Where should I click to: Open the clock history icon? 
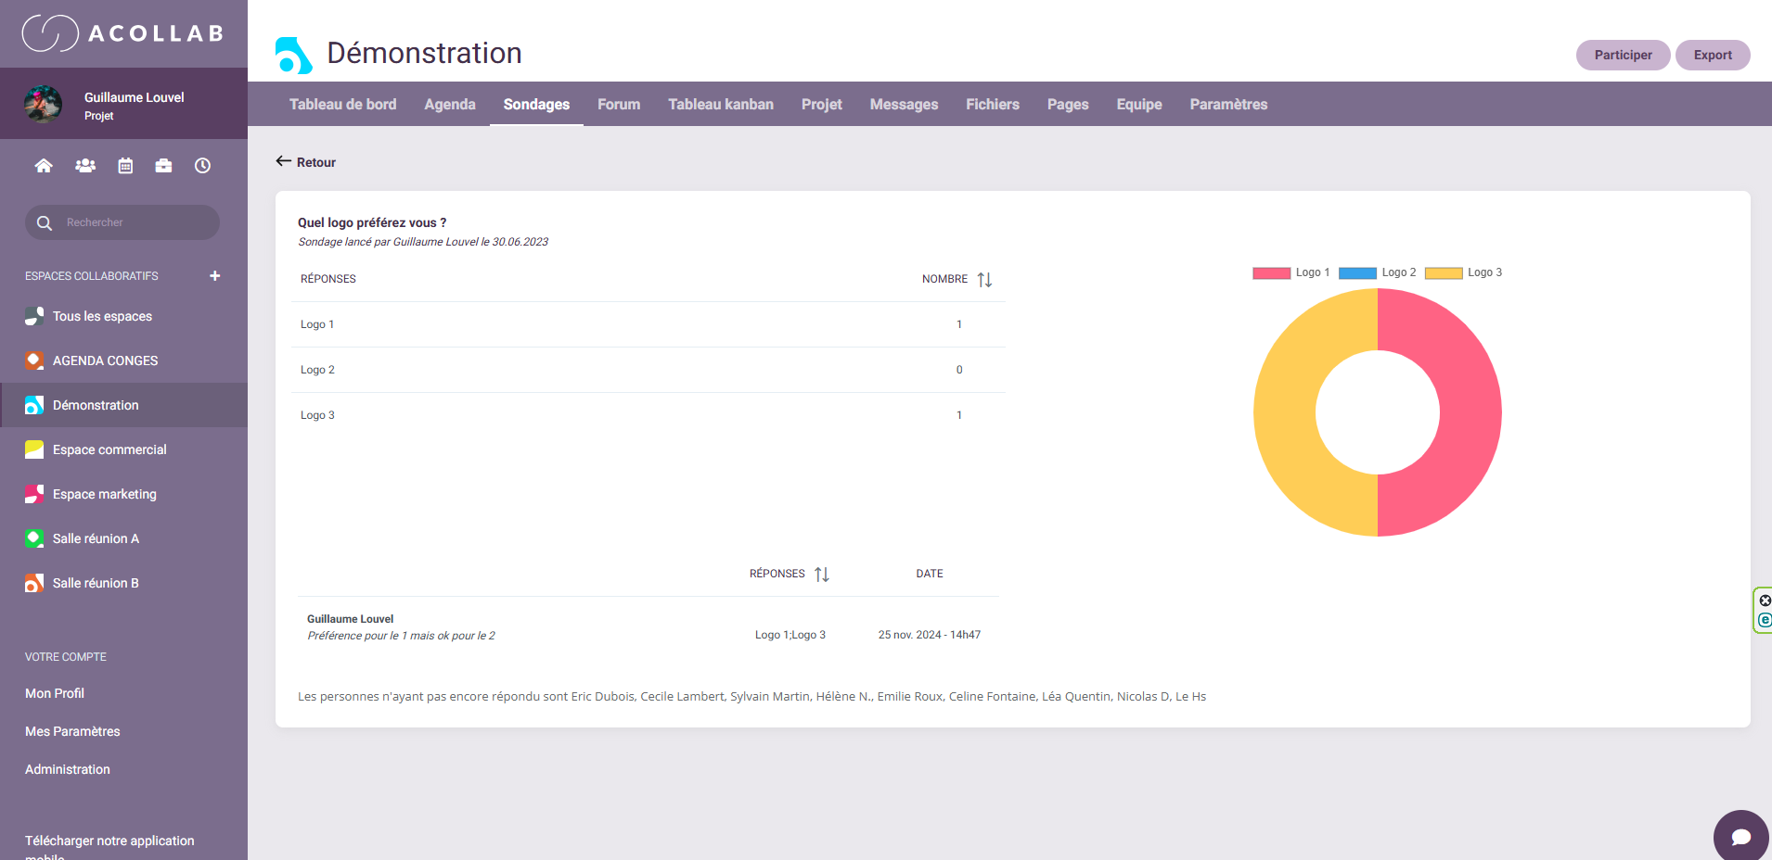click(x=202, y=166)
